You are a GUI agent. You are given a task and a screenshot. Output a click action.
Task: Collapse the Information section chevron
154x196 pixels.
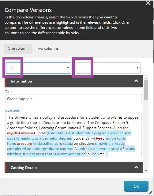(136, 81)
